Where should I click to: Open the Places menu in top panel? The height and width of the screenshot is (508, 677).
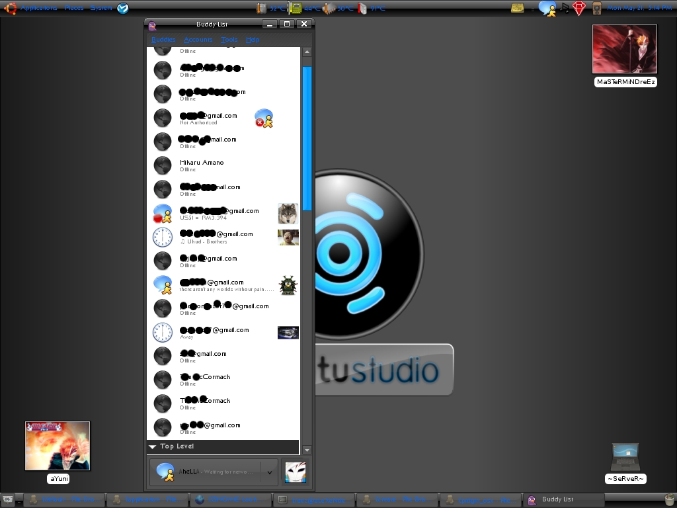point(74,8)
